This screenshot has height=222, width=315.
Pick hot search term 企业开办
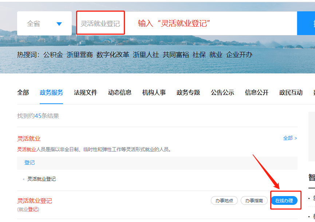[x=239, y=55]
